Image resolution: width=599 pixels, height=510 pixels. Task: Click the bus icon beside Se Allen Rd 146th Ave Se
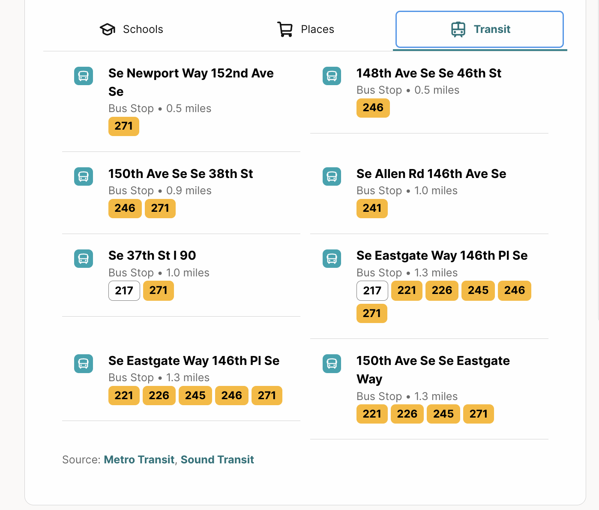[x=332, y=176]
